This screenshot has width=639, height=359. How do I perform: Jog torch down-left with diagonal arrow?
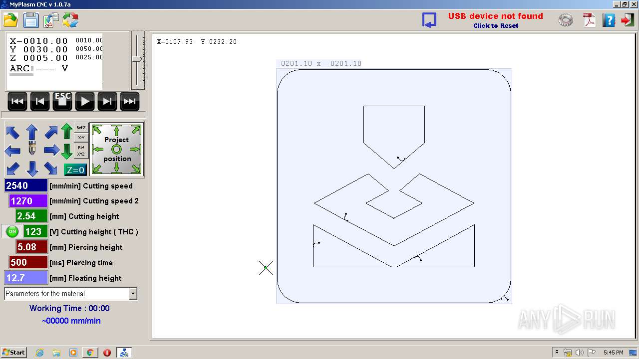(12, 169)
